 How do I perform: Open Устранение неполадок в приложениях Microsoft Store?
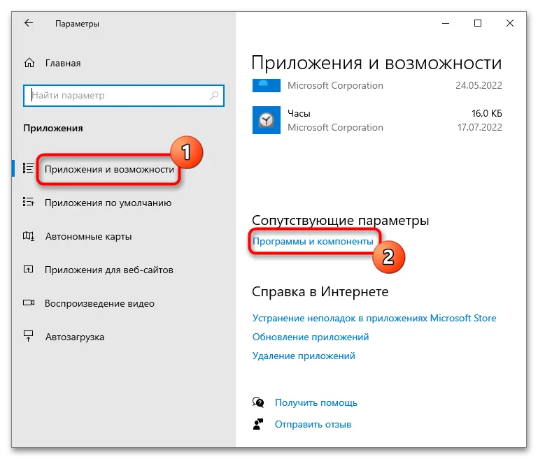coord(374,318)
